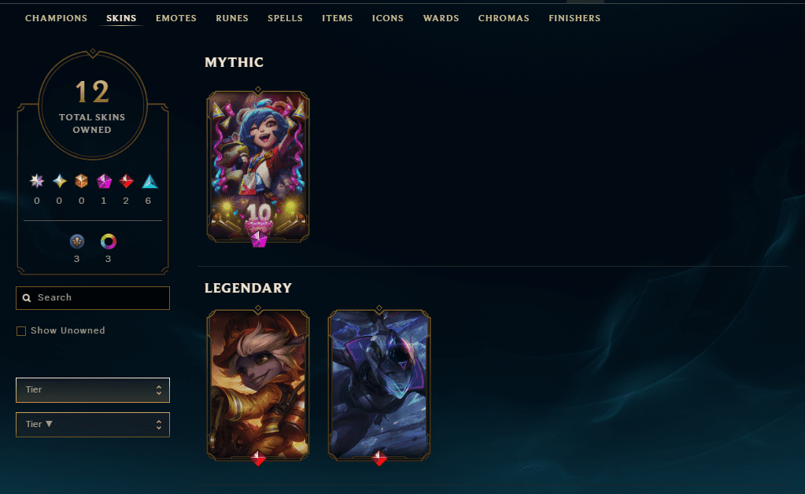This screenshot has height=494, width=805.
Task: Click the Legacy skins crest icon
Action: click(x=77, y=241)
